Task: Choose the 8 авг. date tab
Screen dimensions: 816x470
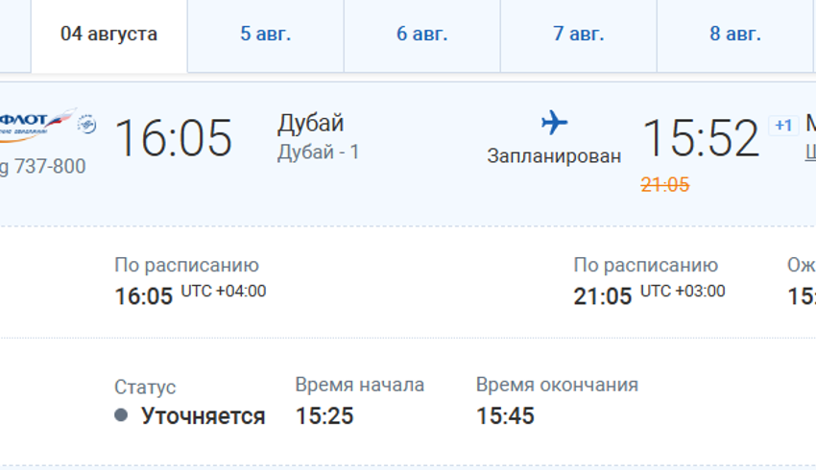Action: tap(734, 35)
